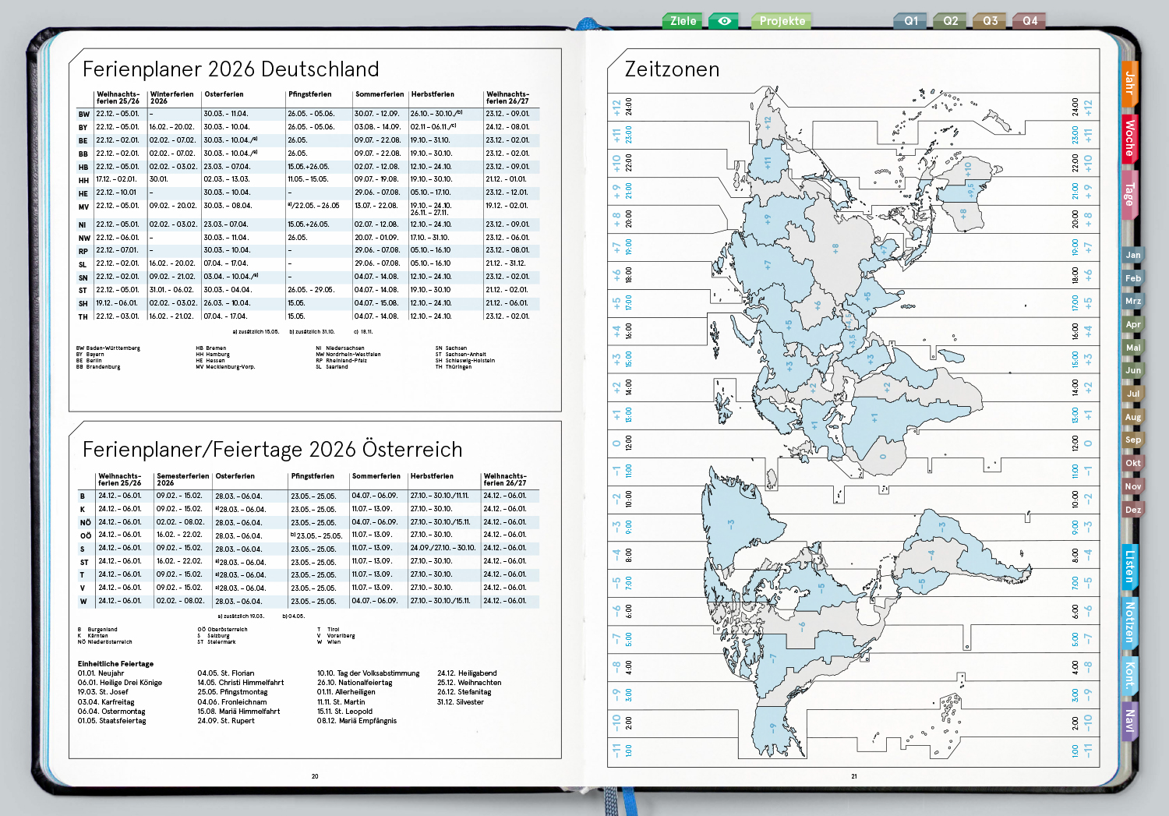The width and height of the screenshot is (1169, 816).
Task: Click the legend entry 'BW Baden-Württemberg'
Action: point(108,348)
